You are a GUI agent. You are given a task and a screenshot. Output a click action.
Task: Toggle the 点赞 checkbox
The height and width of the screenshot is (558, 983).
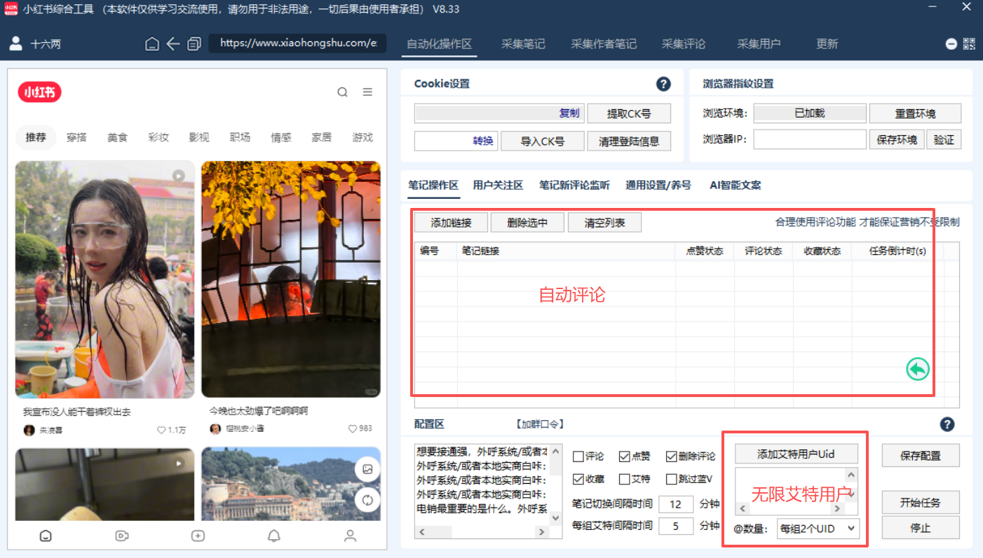(625, 456)
